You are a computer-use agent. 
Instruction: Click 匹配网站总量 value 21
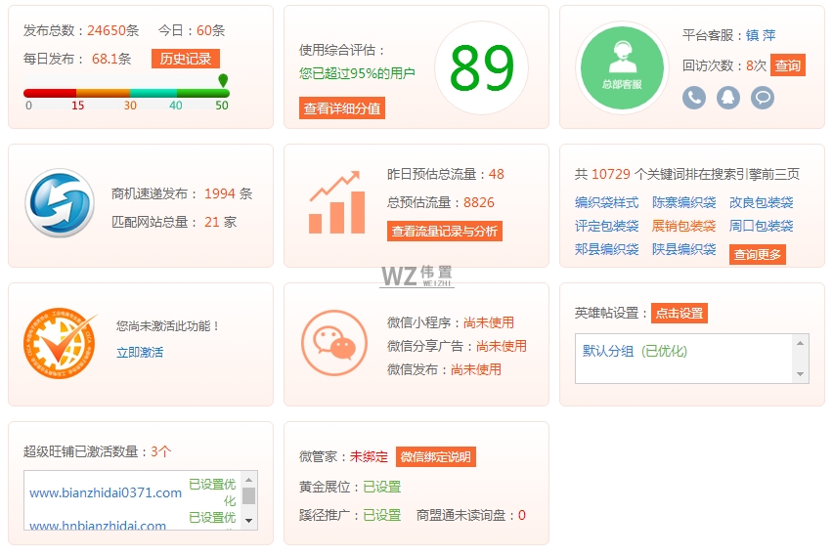pos(212,222)
